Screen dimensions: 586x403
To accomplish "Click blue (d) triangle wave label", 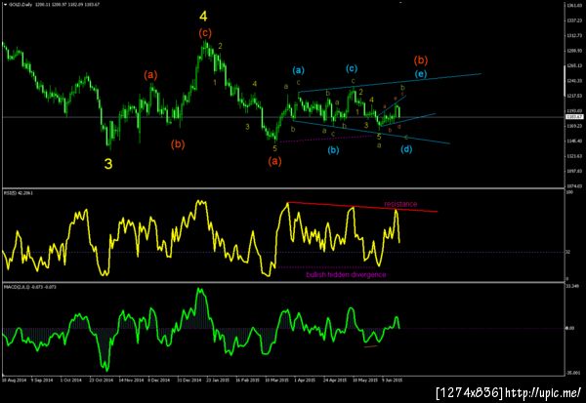I will pos(406,149).
